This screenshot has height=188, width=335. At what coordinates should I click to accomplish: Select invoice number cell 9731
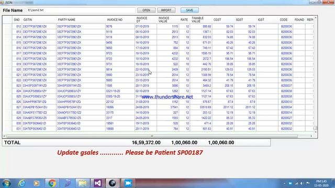[120, 64]
